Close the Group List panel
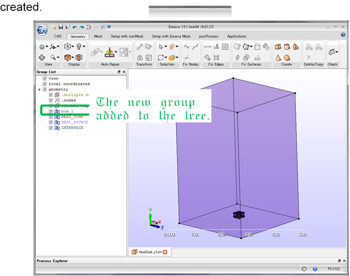Screen dimensions: 350x276 pos(123,72)
